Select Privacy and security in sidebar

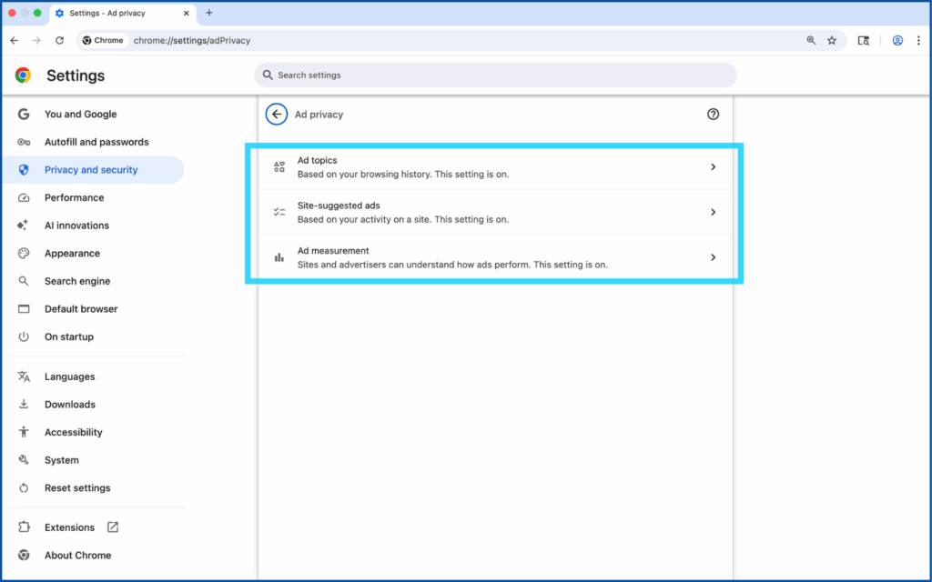(91, 170)
